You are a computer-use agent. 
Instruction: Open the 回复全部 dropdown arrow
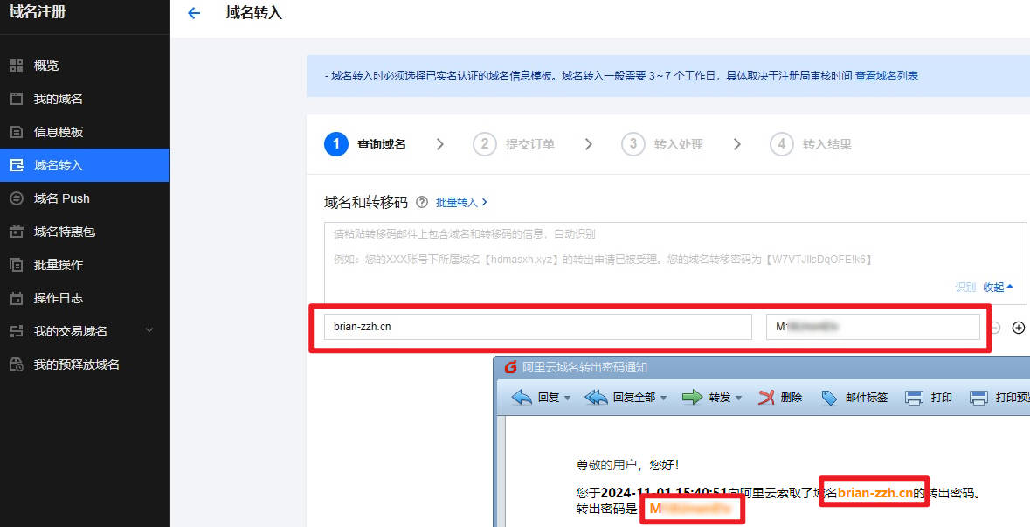pos(663,399)
